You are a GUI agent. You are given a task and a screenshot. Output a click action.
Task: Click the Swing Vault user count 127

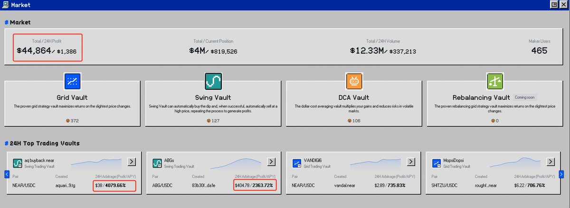click(x=213, y=121)
